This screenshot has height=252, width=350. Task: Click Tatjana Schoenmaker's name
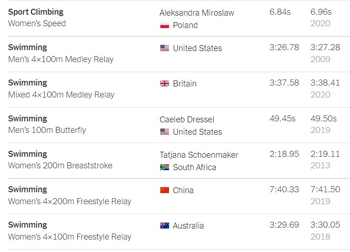tap(199, 155)
